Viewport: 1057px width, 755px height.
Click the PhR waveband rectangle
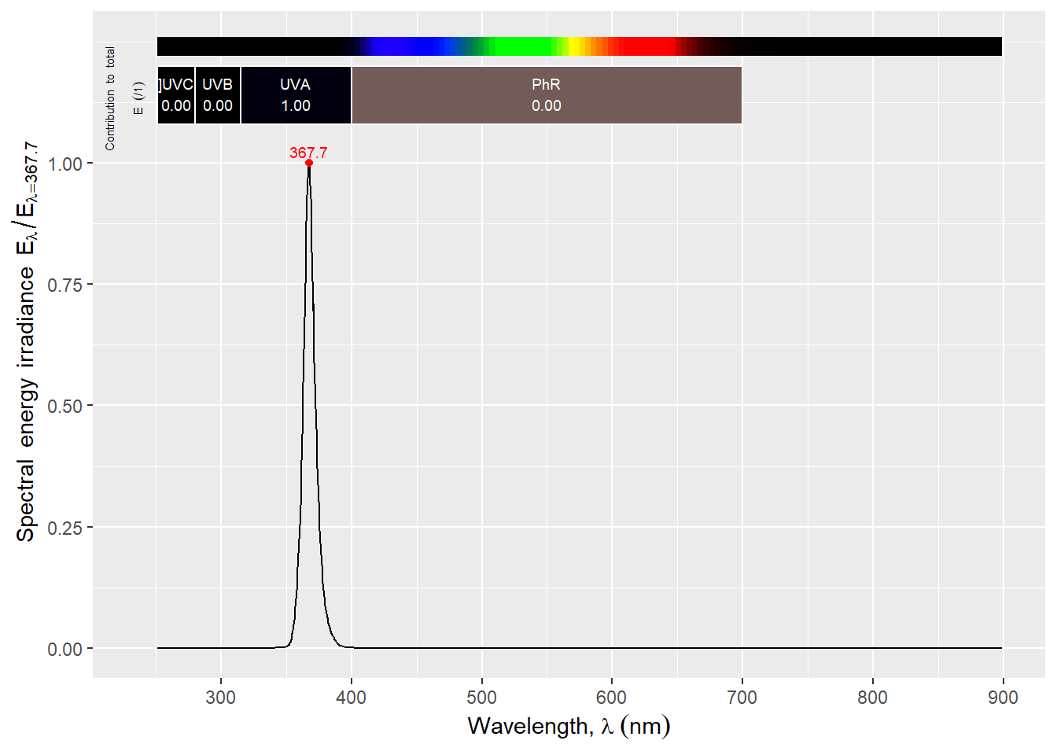coord(547,95)
